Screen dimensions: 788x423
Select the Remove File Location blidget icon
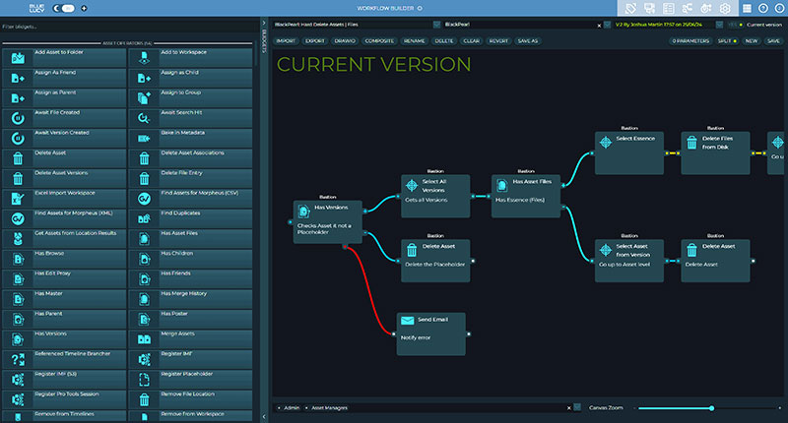144,399
